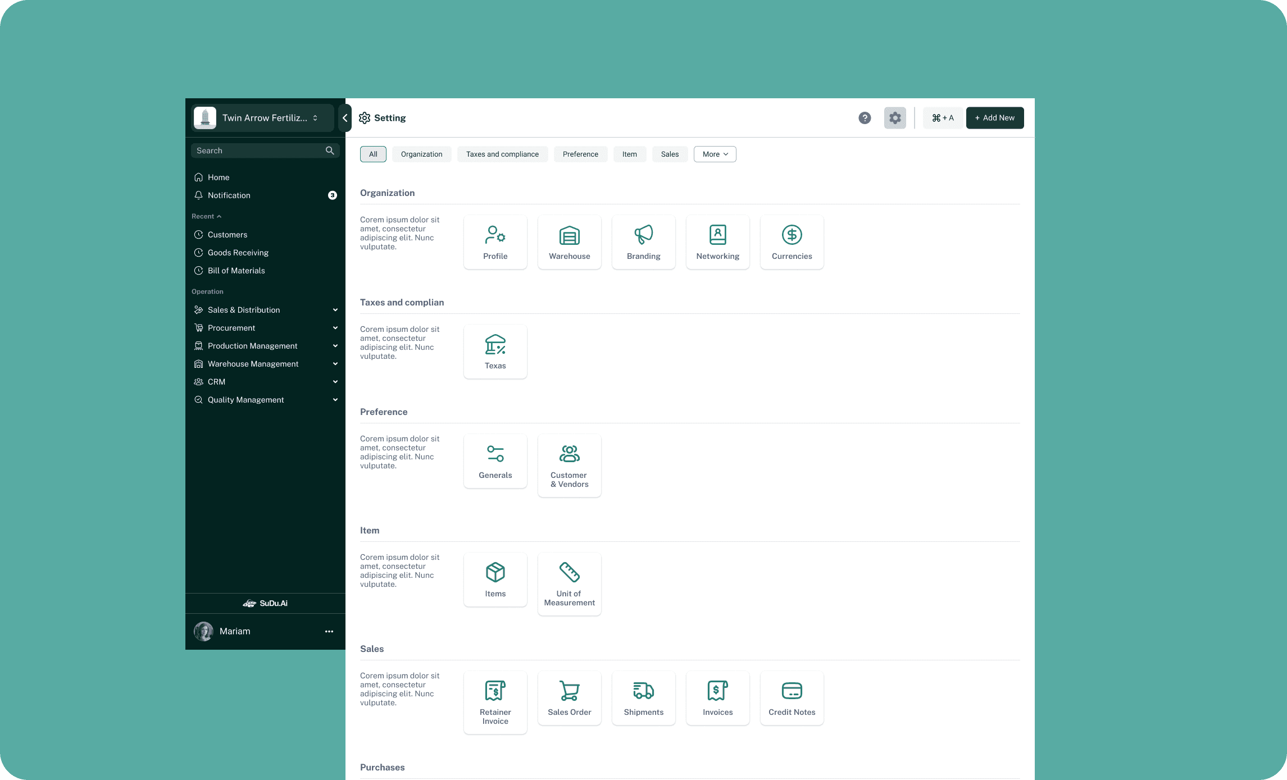Click the SuDu.Ai logo link
Viewport: 1287px width, 780px height.
pyautogui.click(x=265, y=604)
